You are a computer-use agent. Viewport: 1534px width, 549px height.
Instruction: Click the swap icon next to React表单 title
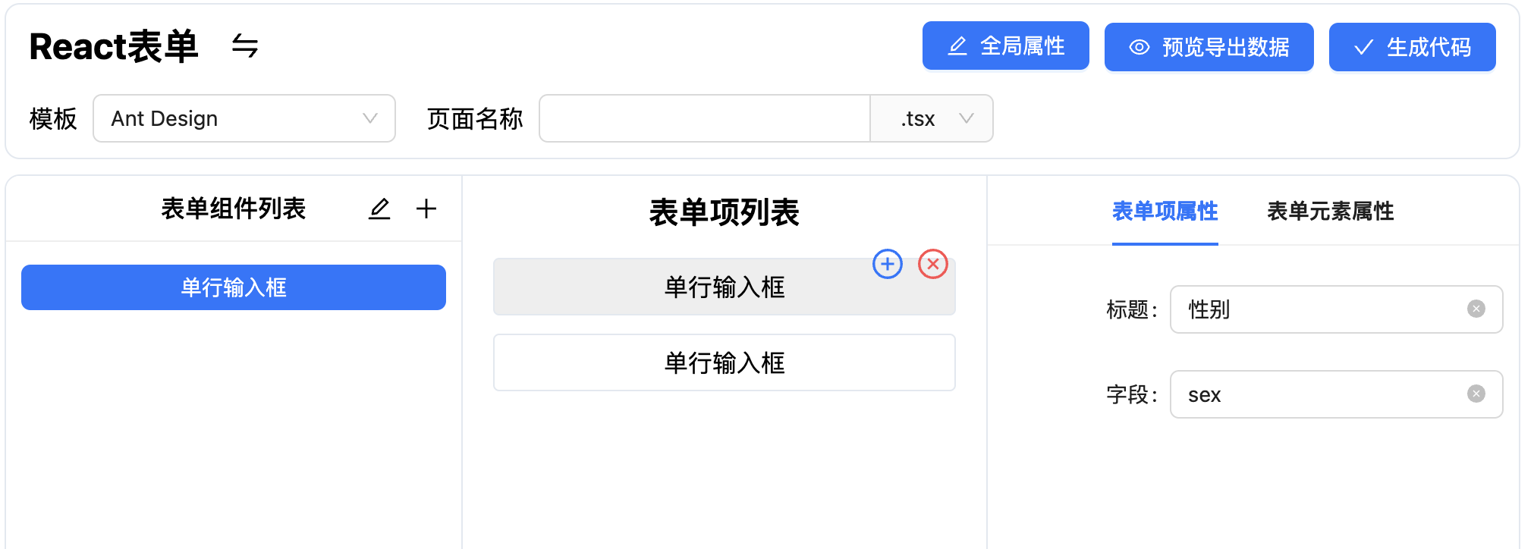pos(244,47)
